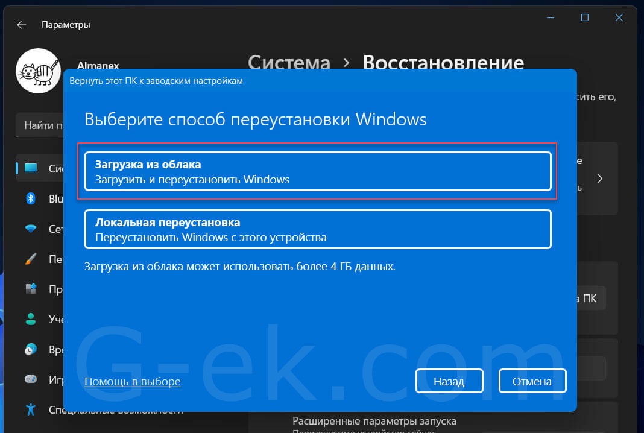Image resolution: width=644 pixels, height=433 pixels.
Task: Open the Time and language clock icon
Action: click(x=31, y=349)
